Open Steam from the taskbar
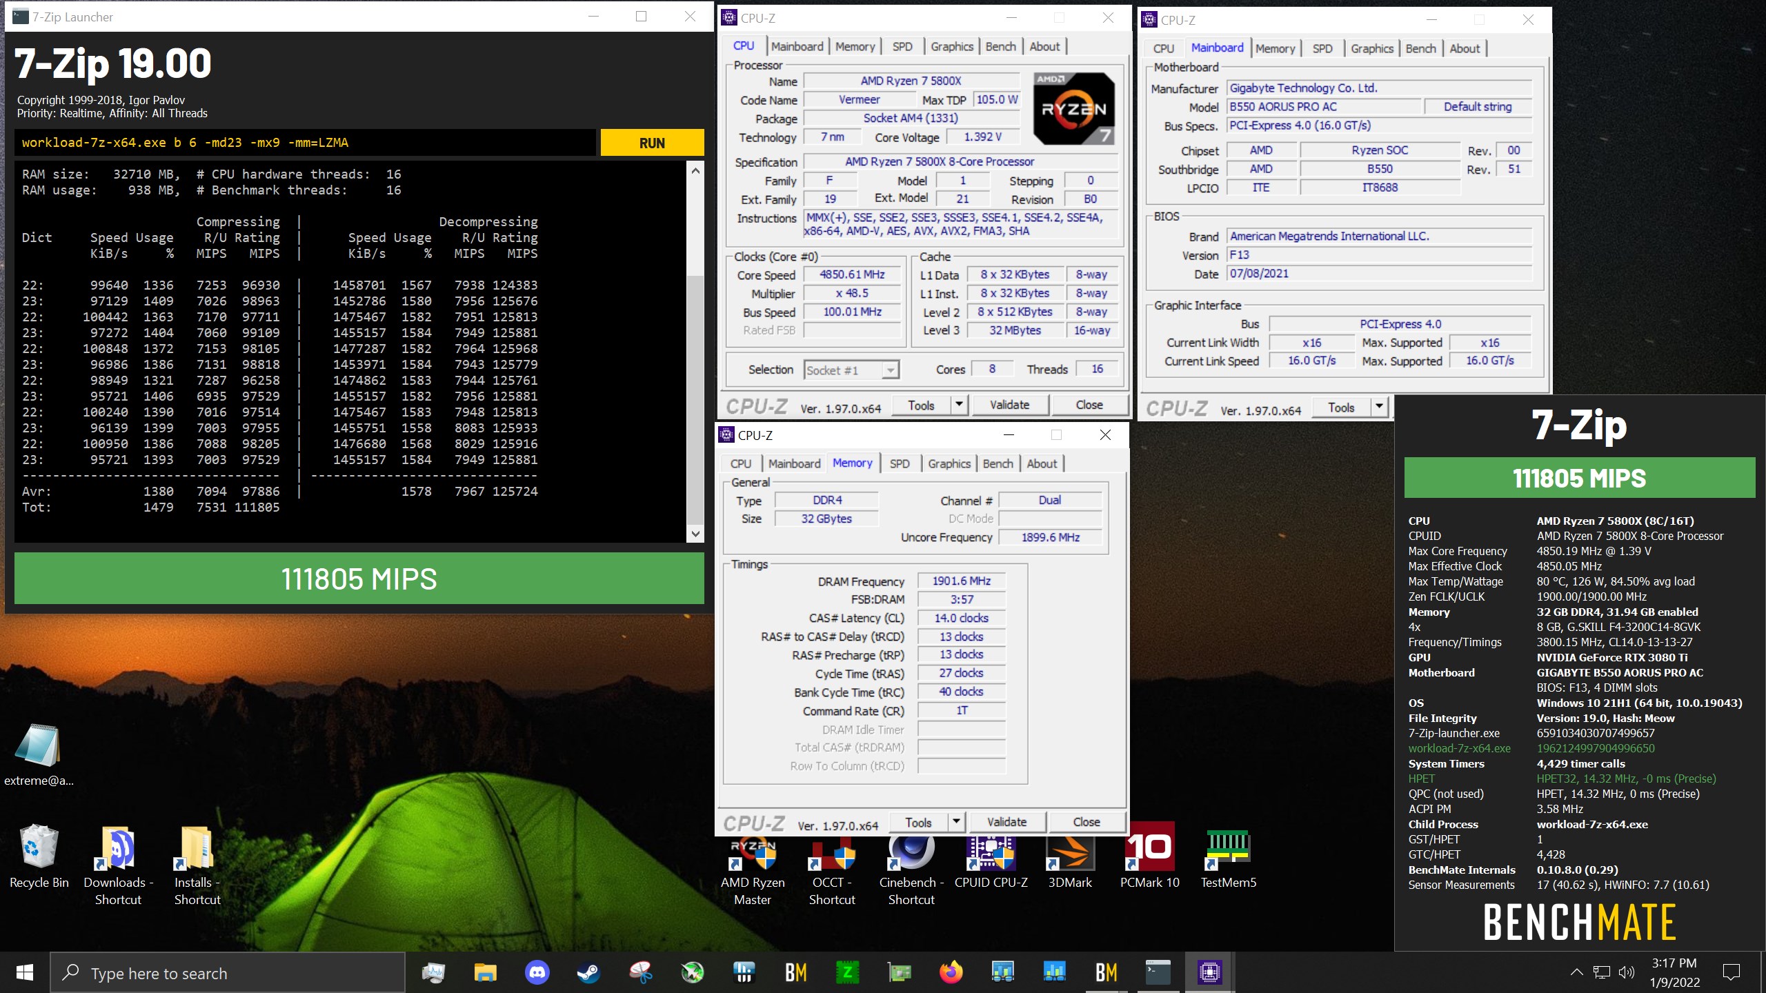Screen dimensions: 1766x993 point(588,972)
